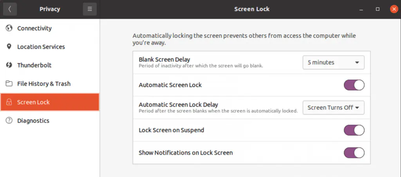Expand the Automatic Screen Lock Delay dropdown
This screenshot has height=177, width=401.
(333, 108)
